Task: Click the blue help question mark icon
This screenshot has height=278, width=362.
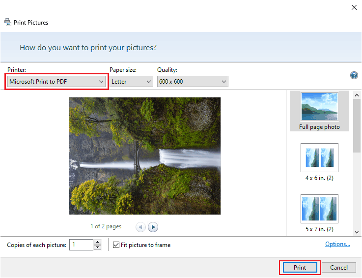Action: [x=354, y=75]
